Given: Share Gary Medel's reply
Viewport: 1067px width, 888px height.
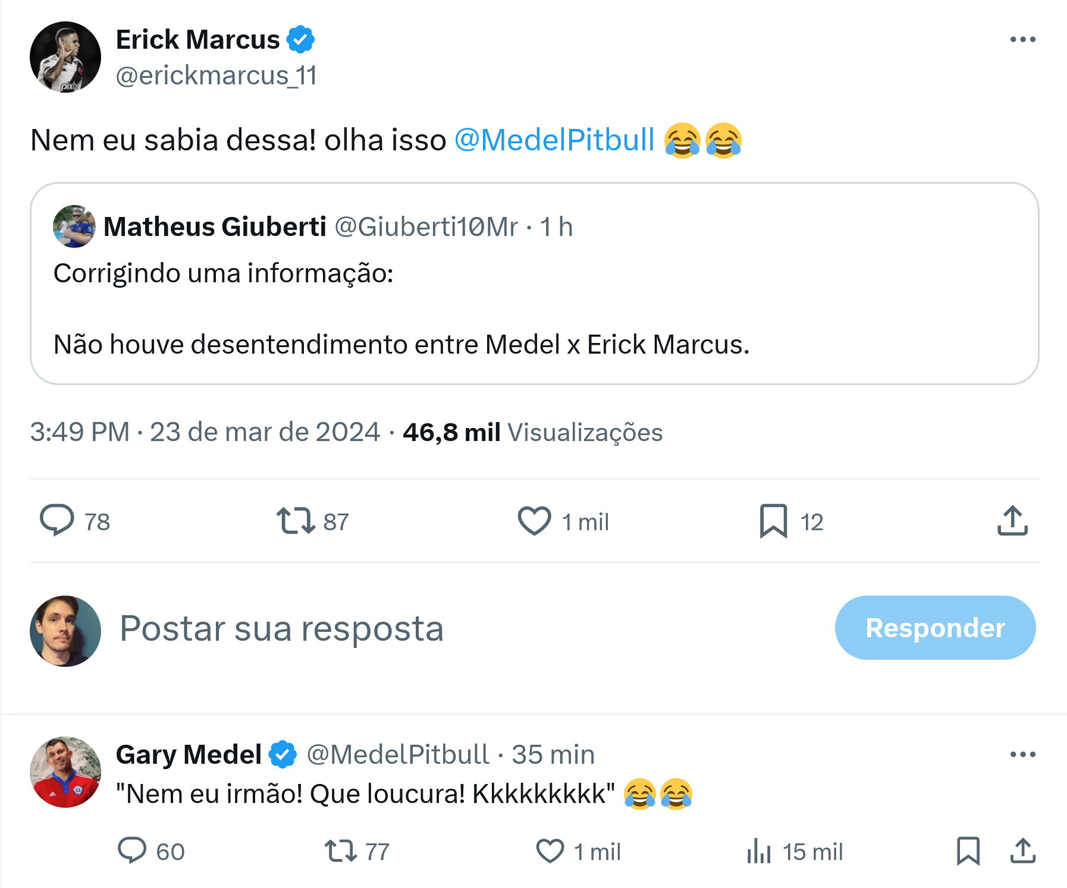Looking at the screenshot, I should (x=1023, y=851).
